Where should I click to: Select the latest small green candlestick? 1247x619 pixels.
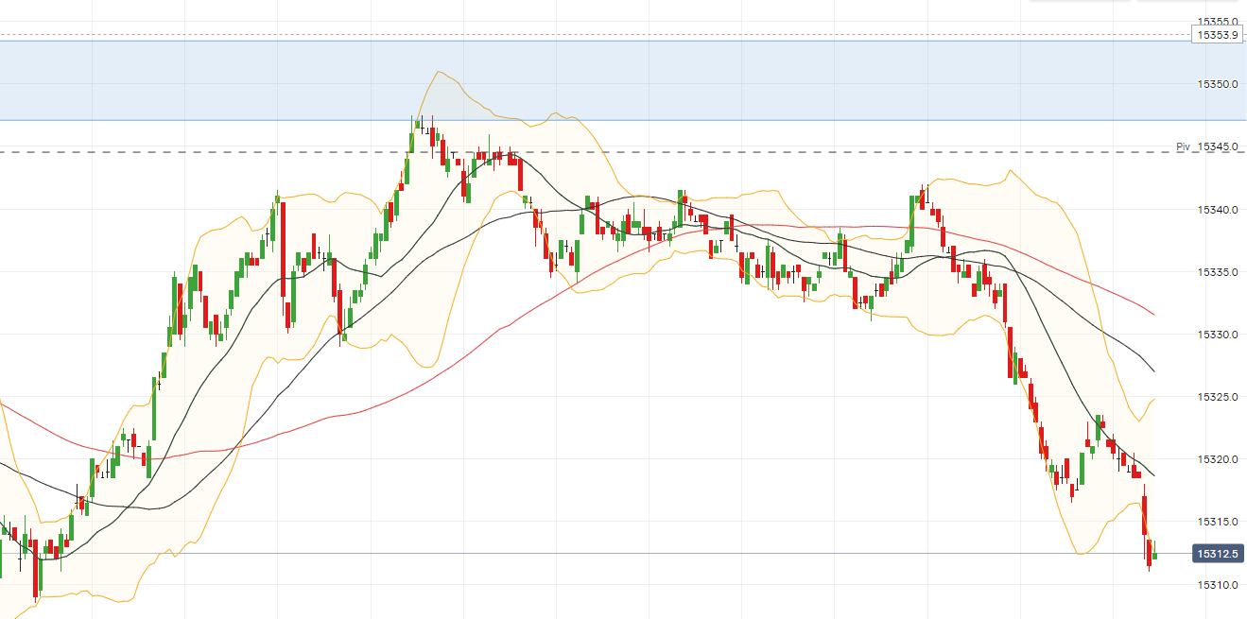click(x=1154, y=555)
